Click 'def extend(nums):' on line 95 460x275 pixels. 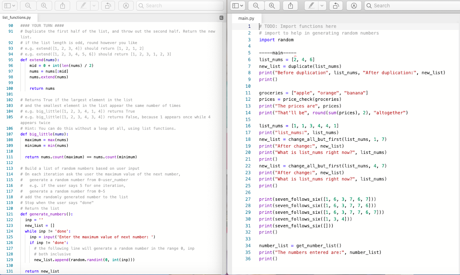(40, 60)
